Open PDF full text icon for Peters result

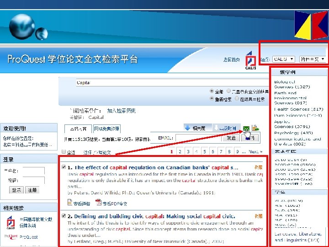tap(98, 203)
